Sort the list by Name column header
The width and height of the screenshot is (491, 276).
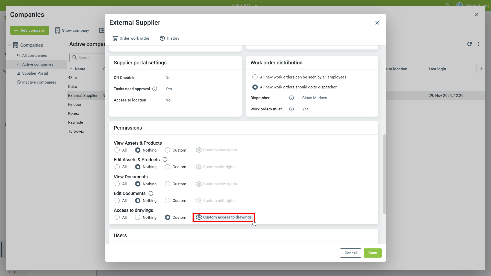pos(80,69)
